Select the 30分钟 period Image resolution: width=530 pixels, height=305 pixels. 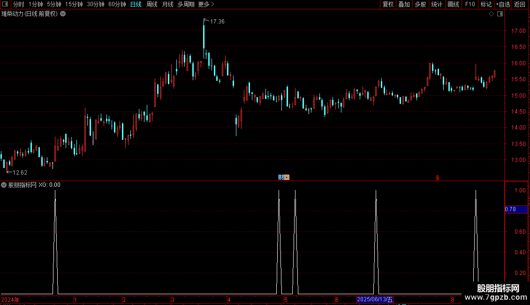tap(96, 4)
